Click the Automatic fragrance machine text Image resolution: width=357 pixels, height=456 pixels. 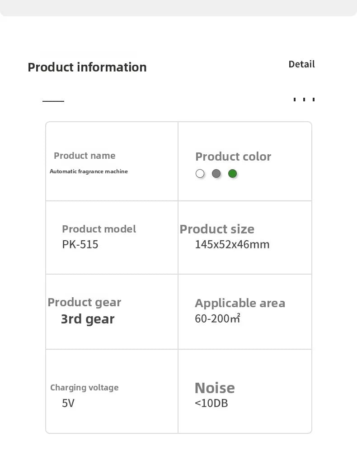89,171
